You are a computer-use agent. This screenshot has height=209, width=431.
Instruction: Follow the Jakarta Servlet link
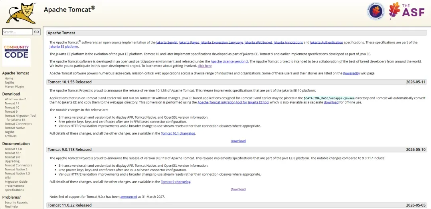(167, 43)
